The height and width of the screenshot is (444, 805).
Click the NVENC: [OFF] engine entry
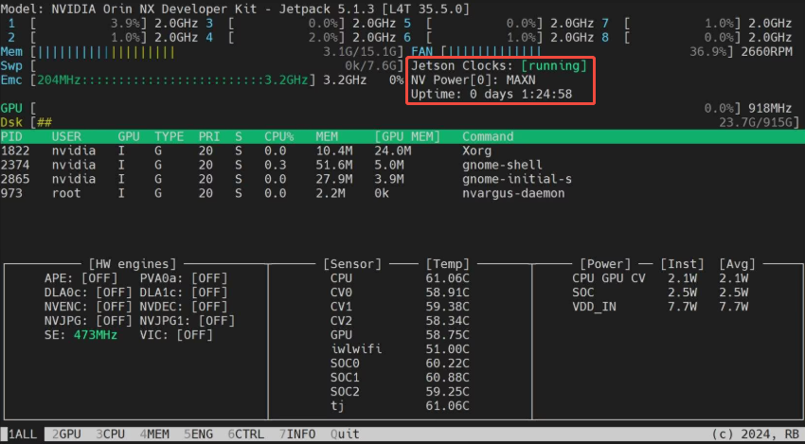[x=88, y=307]
